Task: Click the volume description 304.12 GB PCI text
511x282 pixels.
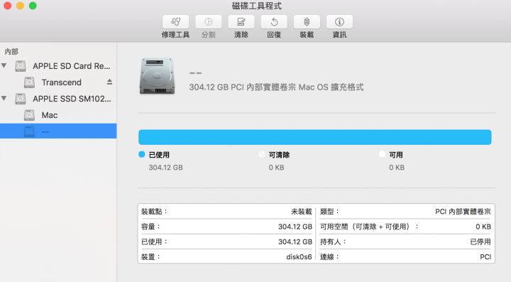Action: 276,87
